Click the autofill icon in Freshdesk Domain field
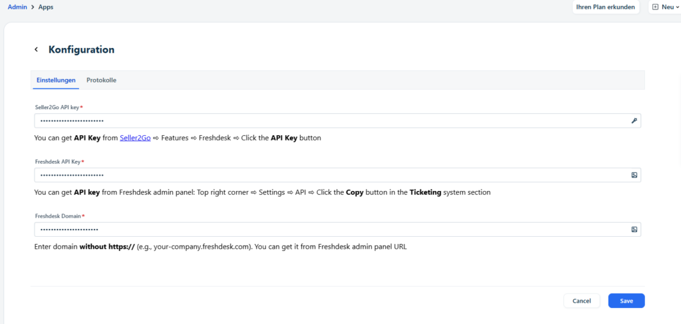This screenshot has width=681, height=324. (634, 230)
